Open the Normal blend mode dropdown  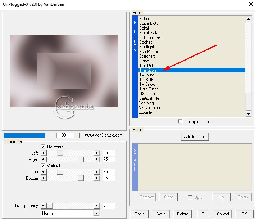(96, 213)
